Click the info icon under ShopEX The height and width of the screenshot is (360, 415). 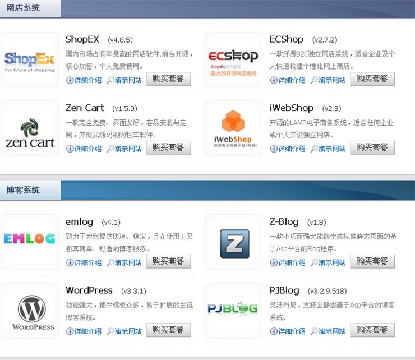70,80
